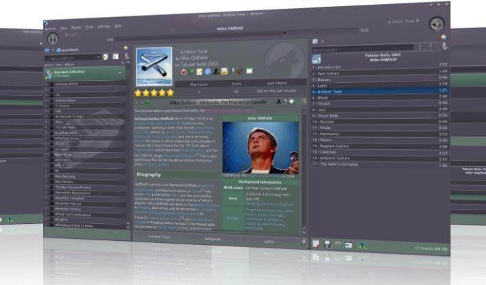
Task: Click the collection view options icon beside the filter
Action: (116, 56)
